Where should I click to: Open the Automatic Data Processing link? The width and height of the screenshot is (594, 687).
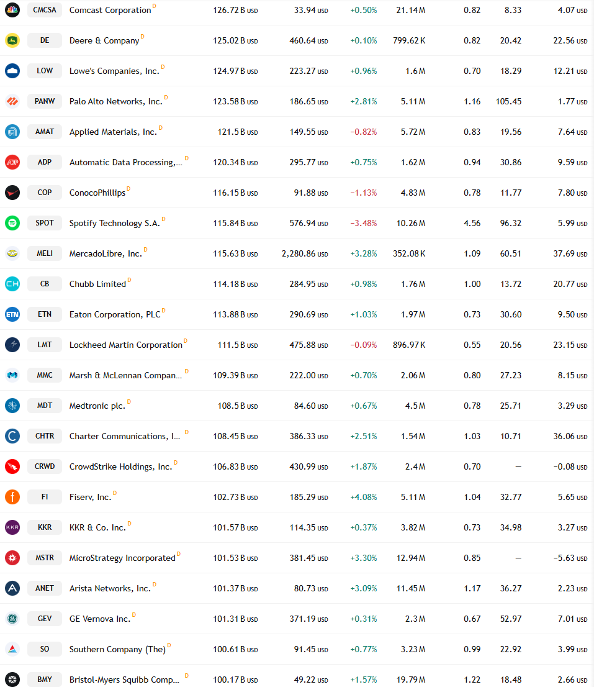click(x=125, y=162)
